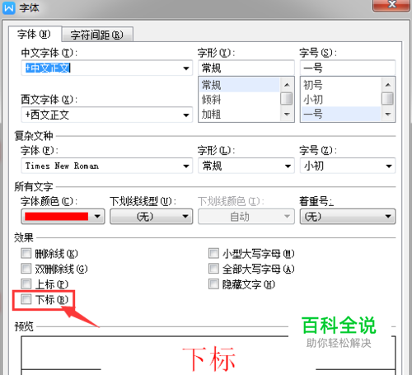Tick the 上标(P) superscript checkbox
Viewport: 412px width, 375px height.
26,284
